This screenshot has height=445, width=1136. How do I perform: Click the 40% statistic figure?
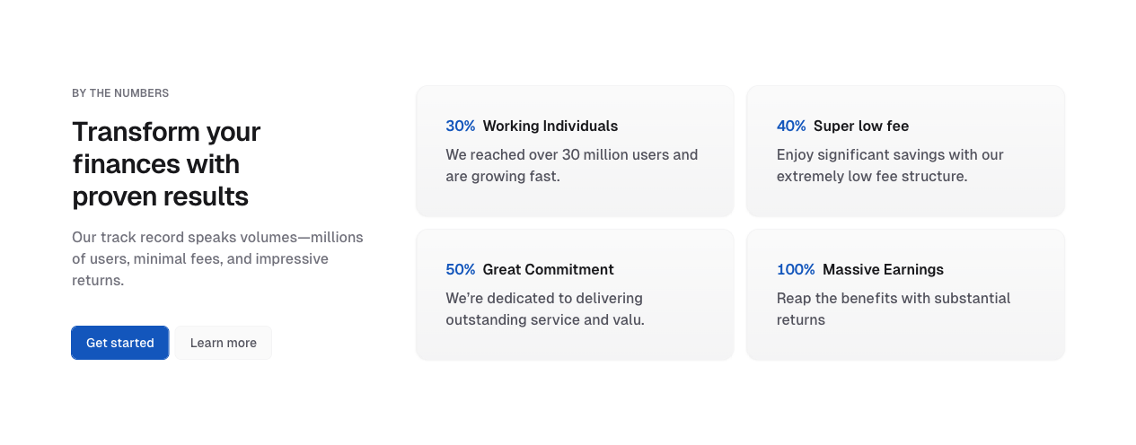[x=791, y=127]
